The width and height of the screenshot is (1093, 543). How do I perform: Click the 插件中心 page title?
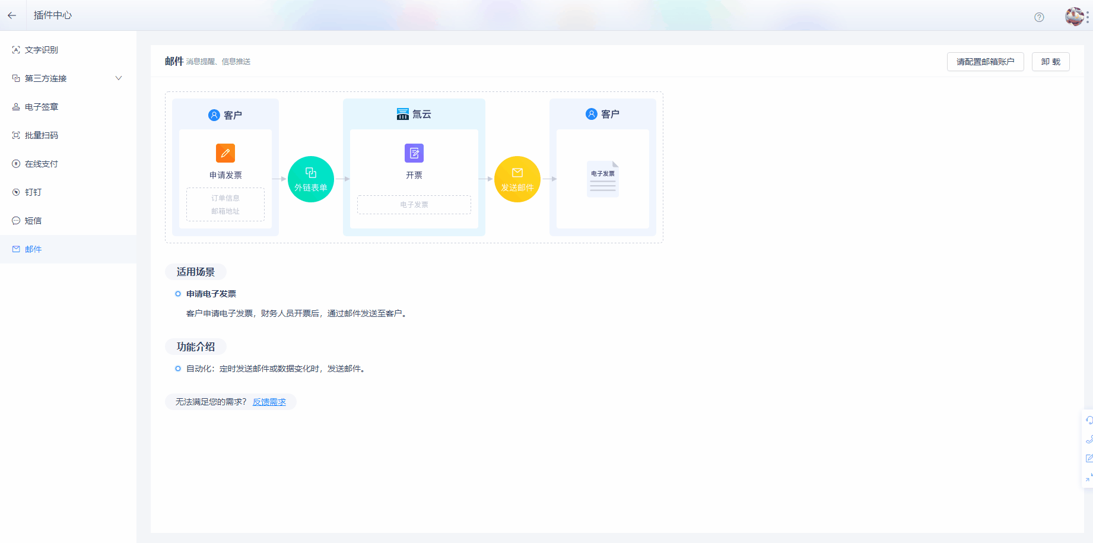(53, 15)
